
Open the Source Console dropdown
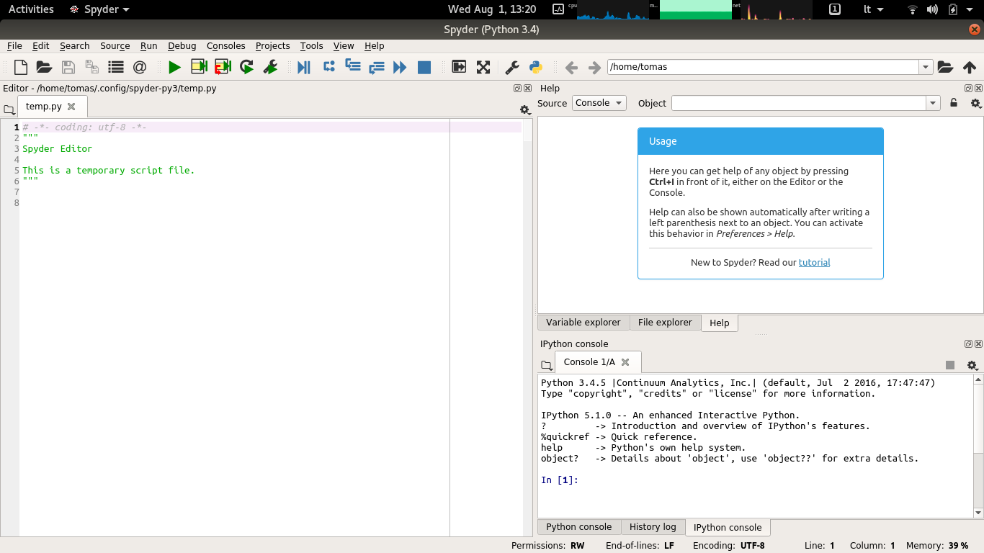click(x=599, y=103)
